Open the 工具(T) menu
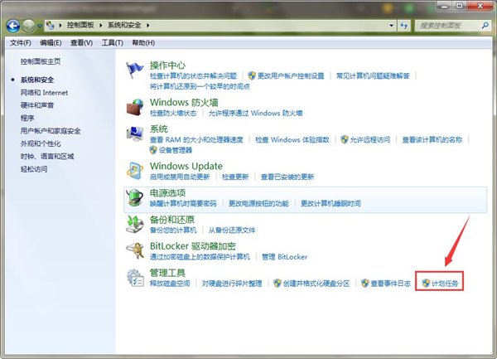 pyautogui.click(x=112, y=42)
